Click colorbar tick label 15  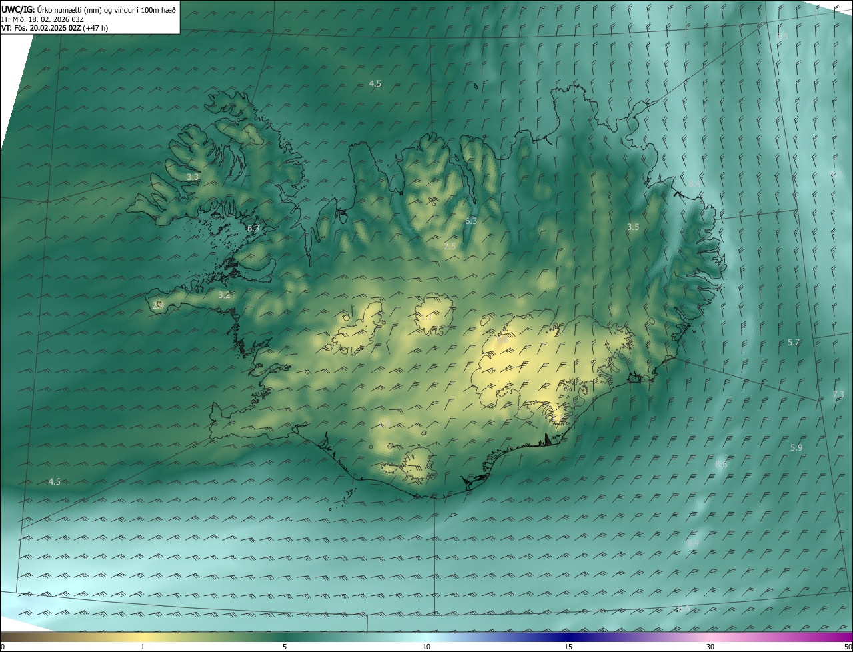[x=568, y=647]
